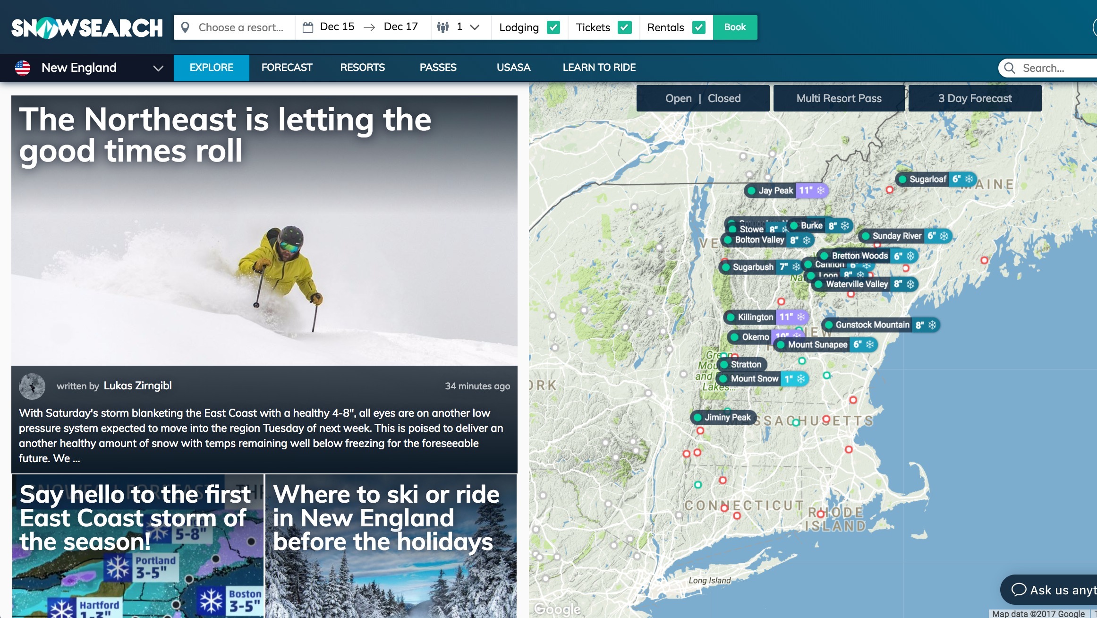Click the Jay Peak map marker

(775, 190)
